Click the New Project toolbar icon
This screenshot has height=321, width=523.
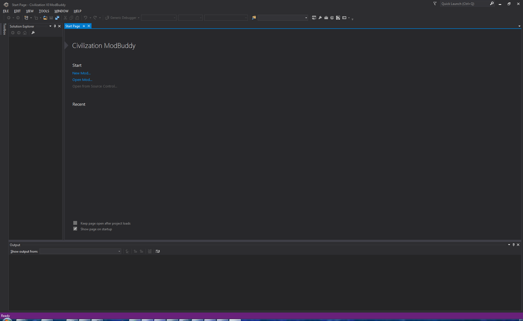click(26, 18)
